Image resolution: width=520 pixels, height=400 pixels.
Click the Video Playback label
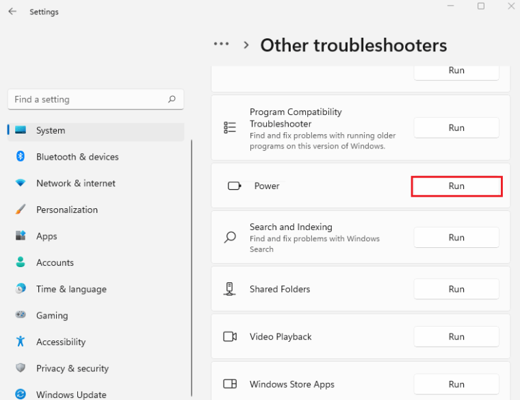(281, 336)
